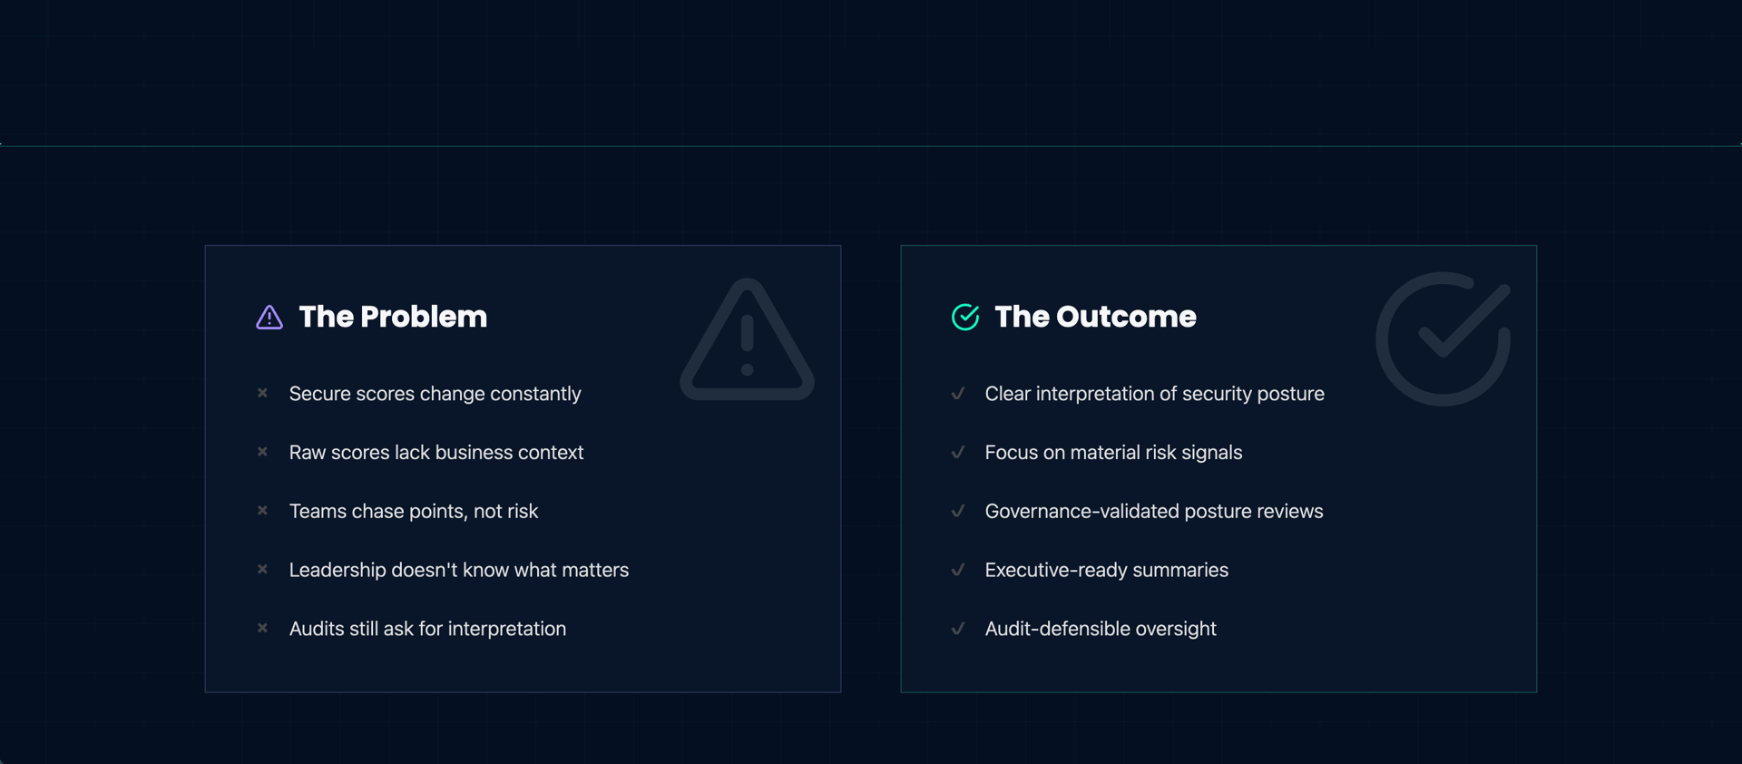Click the X beside Teams chase points

coord(262,511)
